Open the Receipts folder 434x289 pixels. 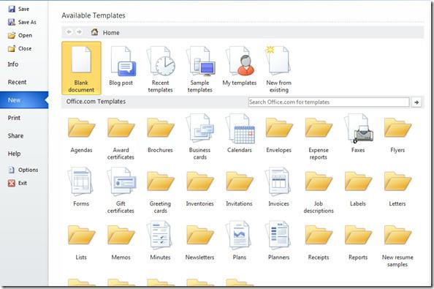pyautogui.click(x=319, y=242)
